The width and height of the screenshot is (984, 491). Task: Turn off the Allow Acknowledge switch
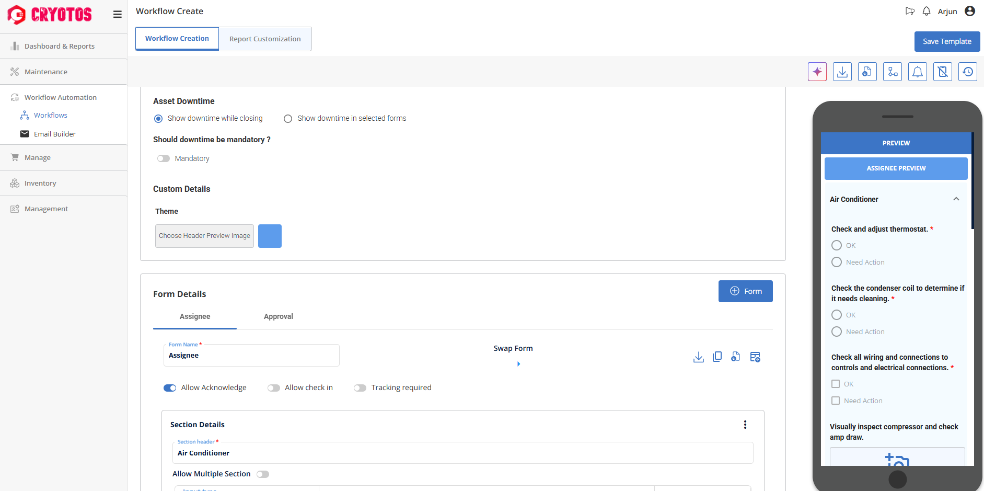pyautogui.click(x=170, y=388)
